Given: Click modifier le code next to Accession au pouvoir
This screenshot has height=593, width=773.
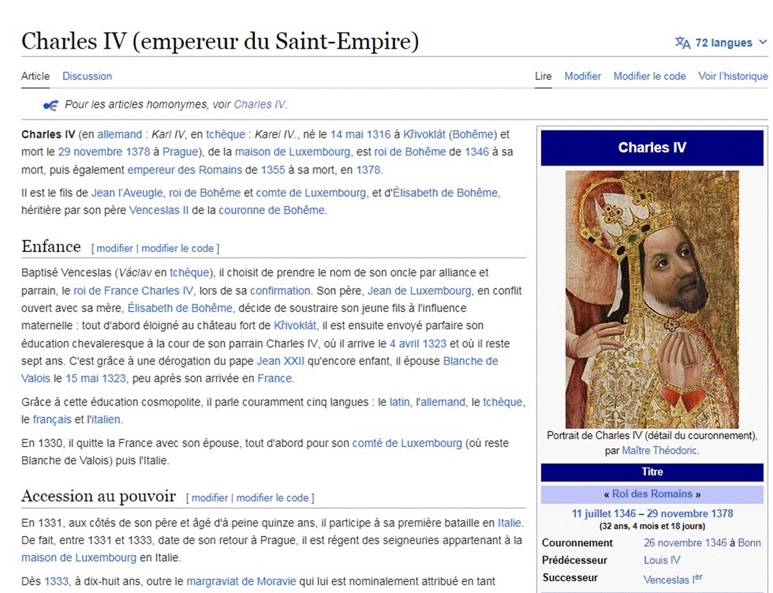Looking at the screenshot, I should tap(272, 498).
